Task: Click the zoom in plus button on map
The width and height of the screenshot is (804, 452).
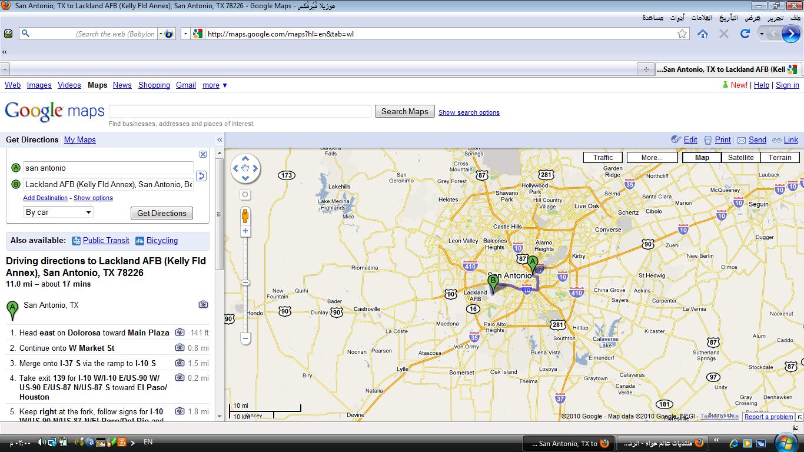Action: [245, 231]
